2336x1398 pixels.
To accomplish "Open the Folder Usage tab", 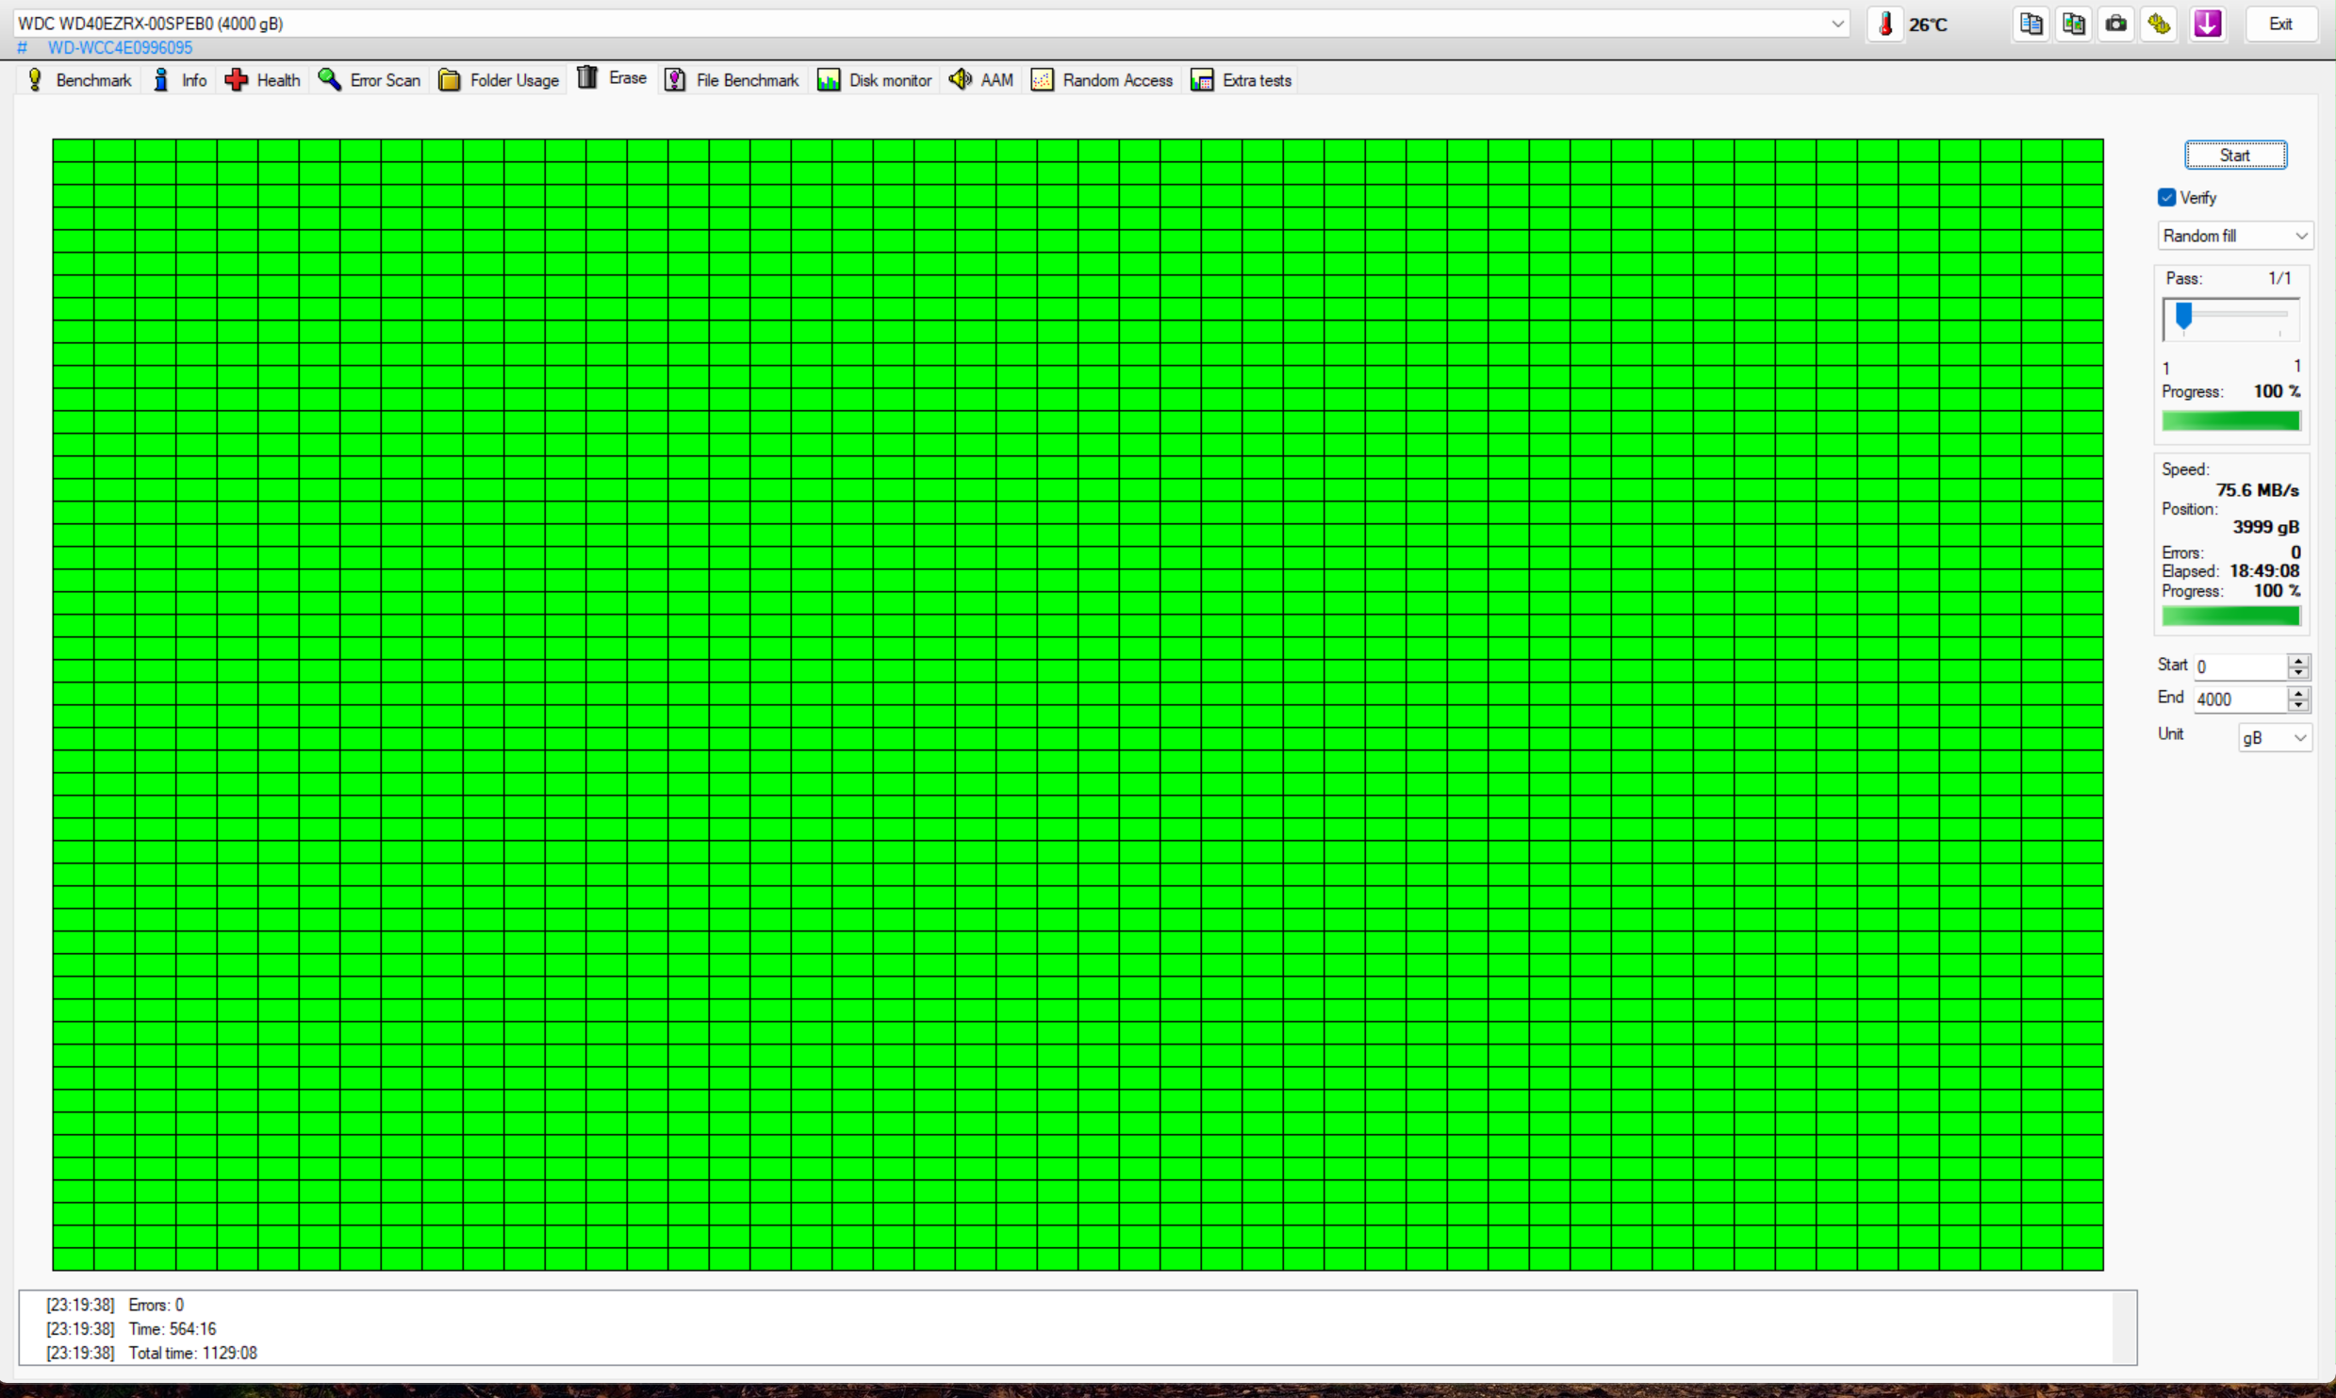I will 499,80.
